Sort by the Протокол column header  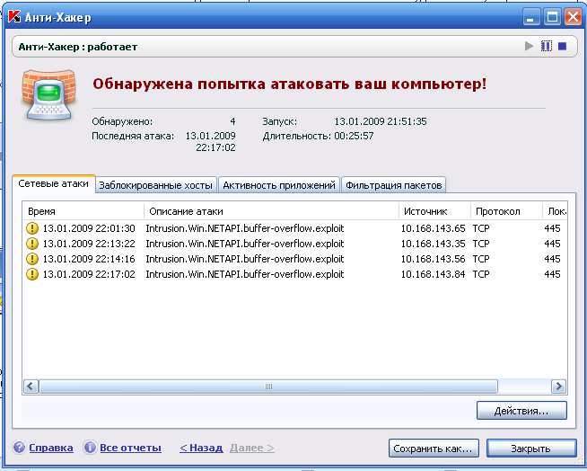[x=506, y=211]
